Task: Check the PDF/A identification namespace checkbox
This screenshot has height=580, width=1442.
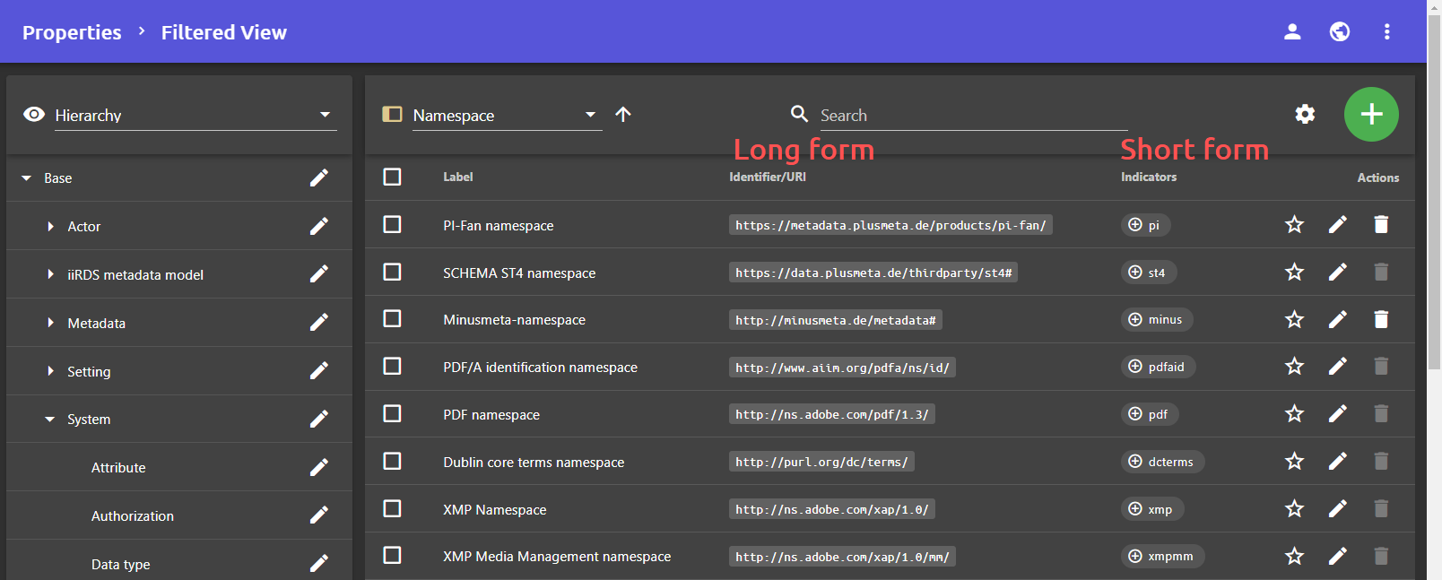Action: (x=392, y=366)
